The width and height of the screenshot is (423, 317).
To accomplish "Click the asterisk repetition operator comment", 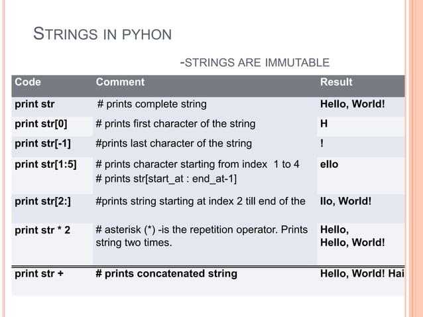I will click(202, 236).
